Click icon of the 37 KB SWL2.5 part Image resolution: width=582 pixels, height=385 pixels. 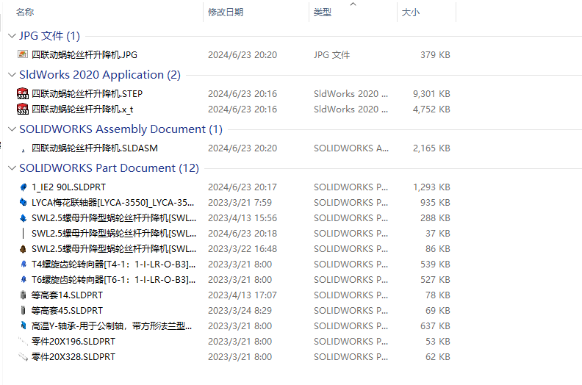23,234
